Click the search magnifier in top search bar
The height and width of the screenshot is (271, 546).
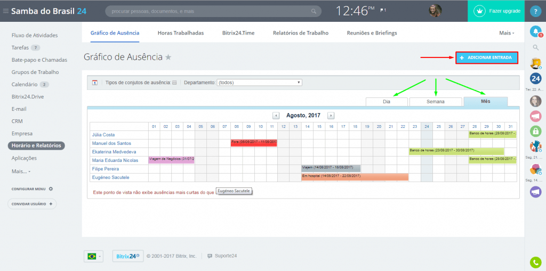[x=314, y=11]
